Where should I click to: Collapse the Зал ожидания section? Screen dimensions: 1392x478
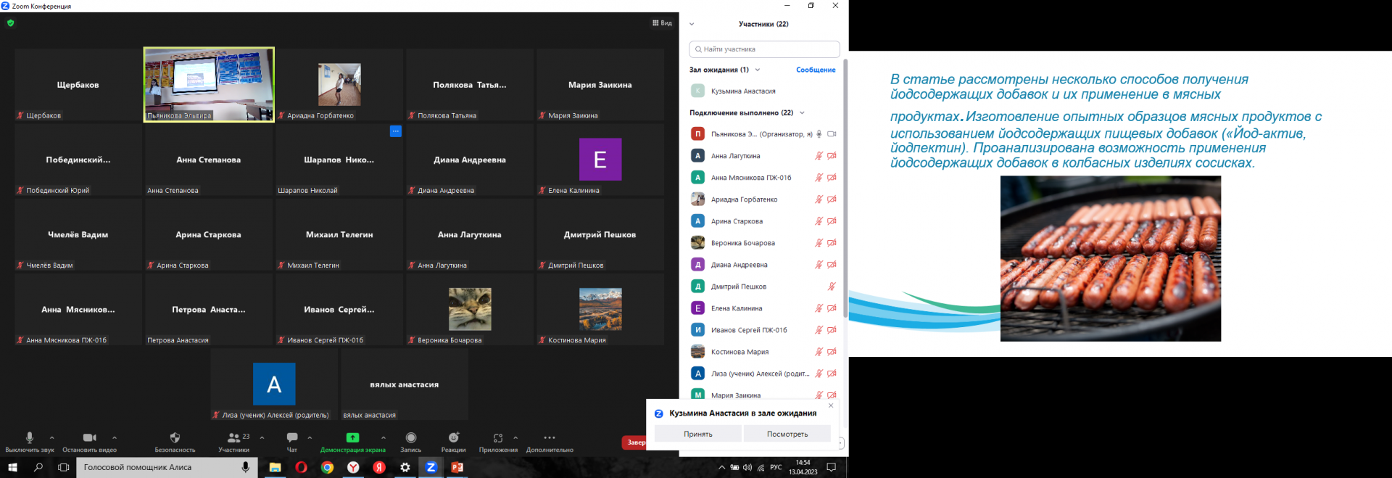[758, 70]
